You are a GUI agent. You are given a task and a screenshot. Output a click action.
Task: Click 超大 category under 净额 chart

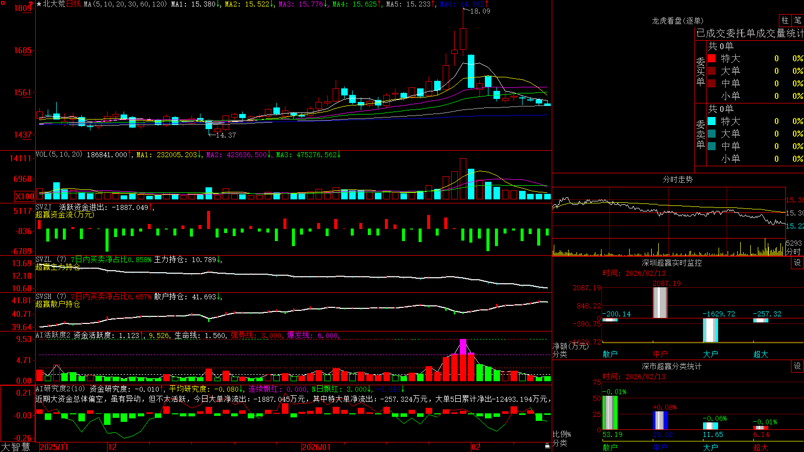761,354
